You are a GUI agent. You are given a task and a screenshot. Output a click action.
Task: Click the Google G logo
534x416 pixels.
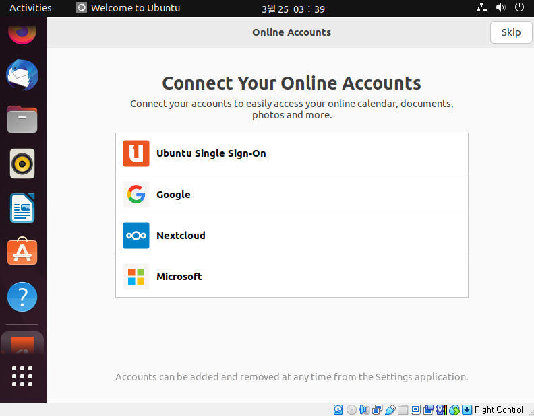(x=136, y=195)
